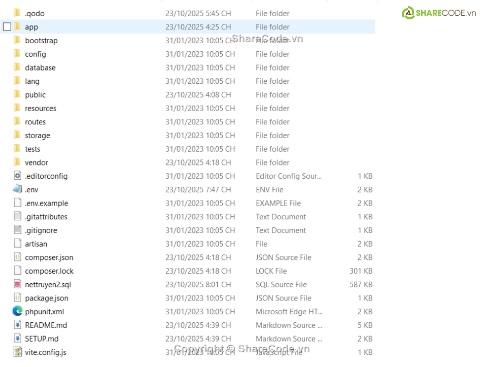Select the README.md markdown file icon
This screenshot has width=482, height=367.
coord(18,325)
